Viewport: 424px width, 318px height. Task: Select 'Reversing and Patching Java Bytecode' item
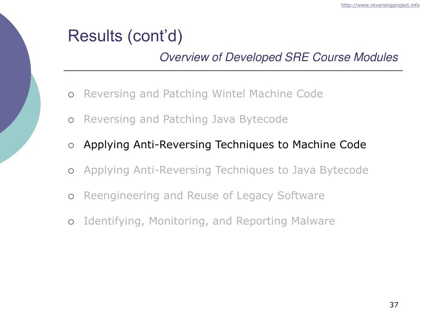(186, 119)
